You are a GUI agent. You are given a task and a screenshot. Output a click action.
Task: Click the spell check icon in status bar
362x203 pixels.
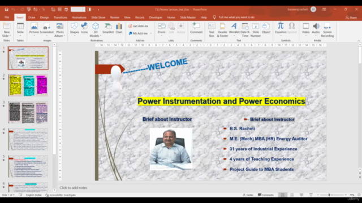pos(20,195)
